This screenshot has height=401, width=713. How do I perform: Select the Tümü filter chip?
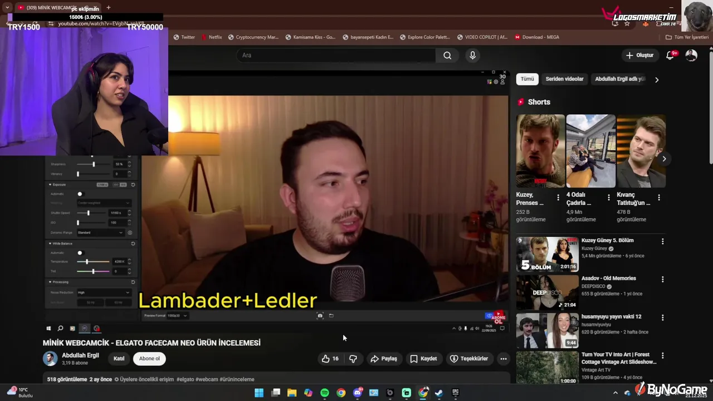(527, 79)
